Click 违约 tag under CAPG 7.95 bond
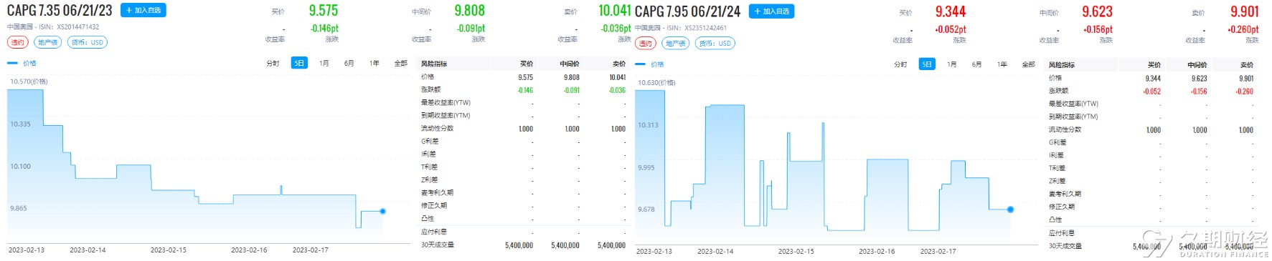This screenshot has width=1272, height=261. click(x=646, y=43)
